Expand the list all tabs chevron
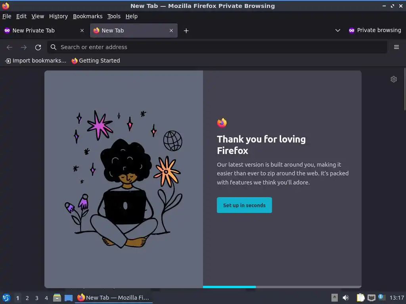The width and height of the screenshot is (406, 304). (338, 30)
